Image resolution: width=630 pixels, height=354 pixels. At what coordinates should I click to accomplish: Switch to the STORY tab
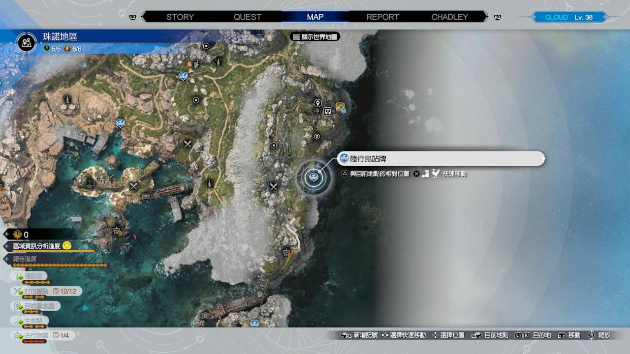click(x=180, y=17)
